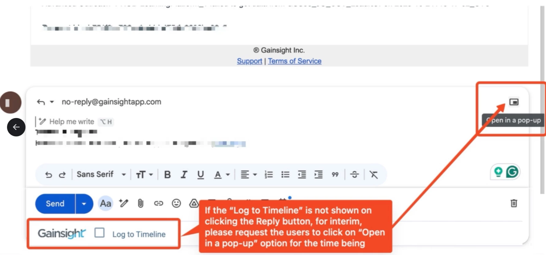Discard draft with trash icon
Image resolution: width=546 pixels, height=255 pixels.
(x=514, y=203)
